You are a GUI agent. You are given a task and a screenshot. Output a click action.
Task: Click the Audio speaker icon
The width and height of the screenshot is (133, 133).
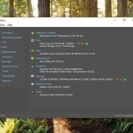(x=32, y=92)
